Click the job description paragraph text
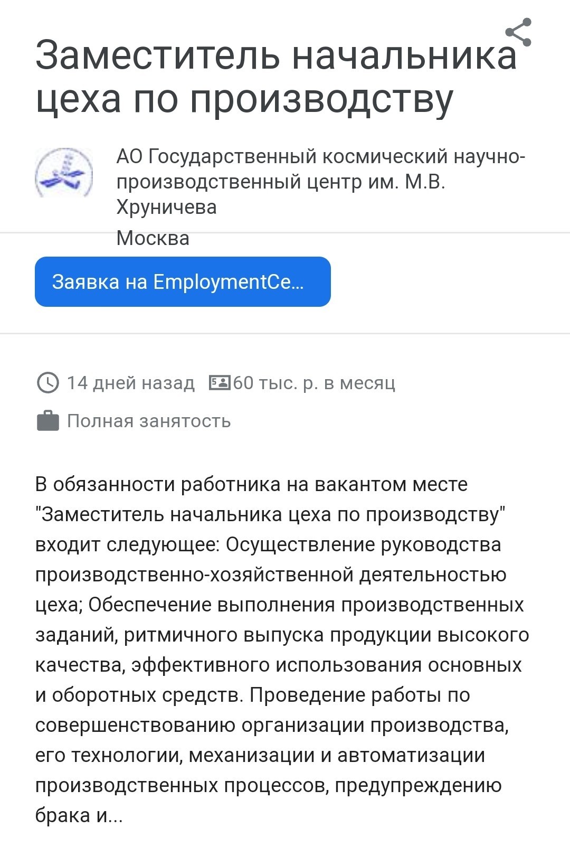The image size is (570, 847). [x=282, y=650]
